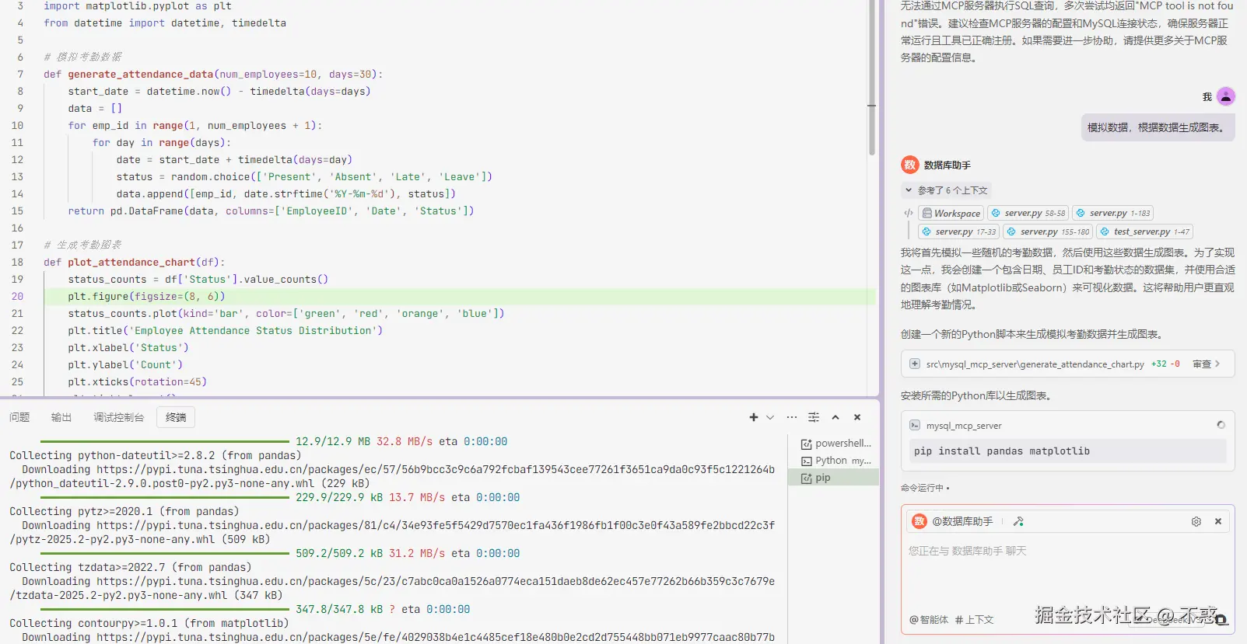
Task: Click the user message bubble 模拟数据，根据数据生成图表
Action: tap(1158, 127)
